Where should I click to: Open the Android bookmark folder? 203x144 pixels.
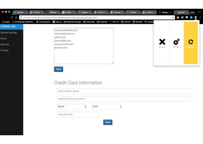point(102,22)
